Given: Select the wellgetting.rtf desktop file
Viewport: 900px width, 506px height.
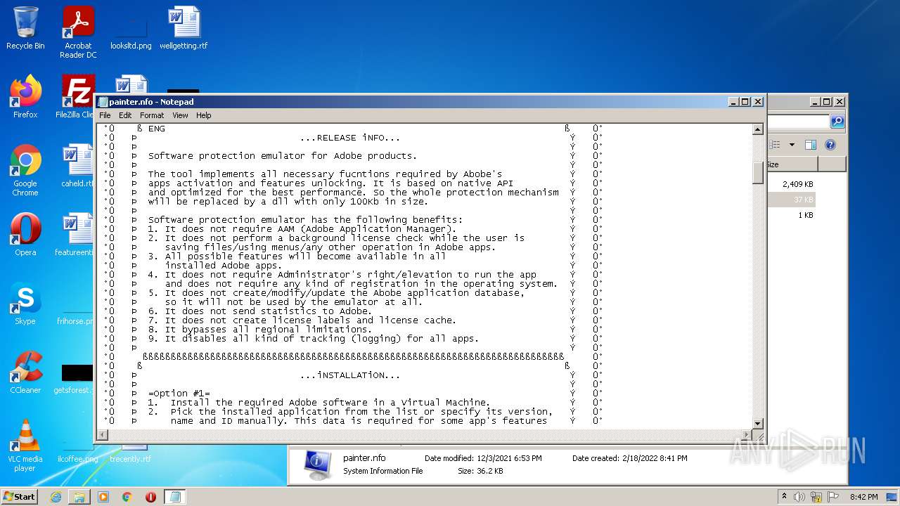Looking at the screenshot, I should click(x=184, y=29).
